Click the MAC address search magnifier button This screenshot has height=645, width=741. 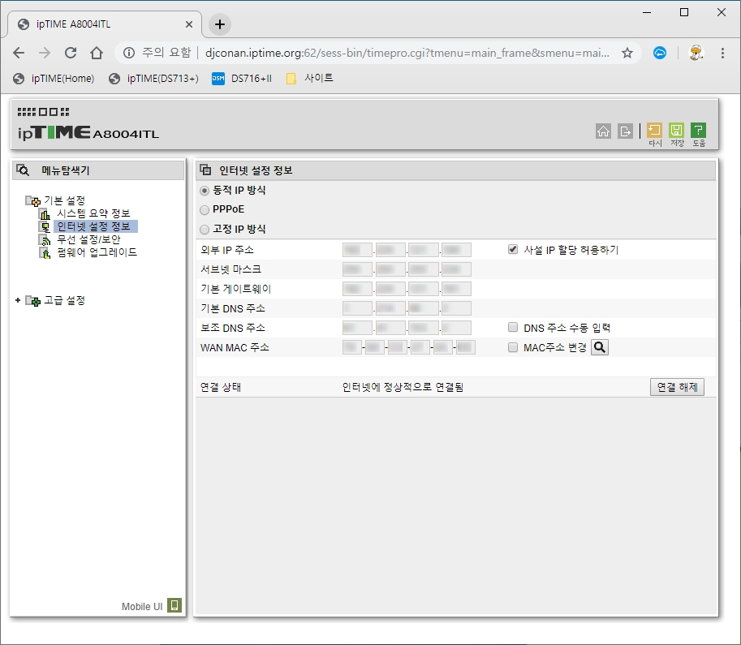(600, 347)
